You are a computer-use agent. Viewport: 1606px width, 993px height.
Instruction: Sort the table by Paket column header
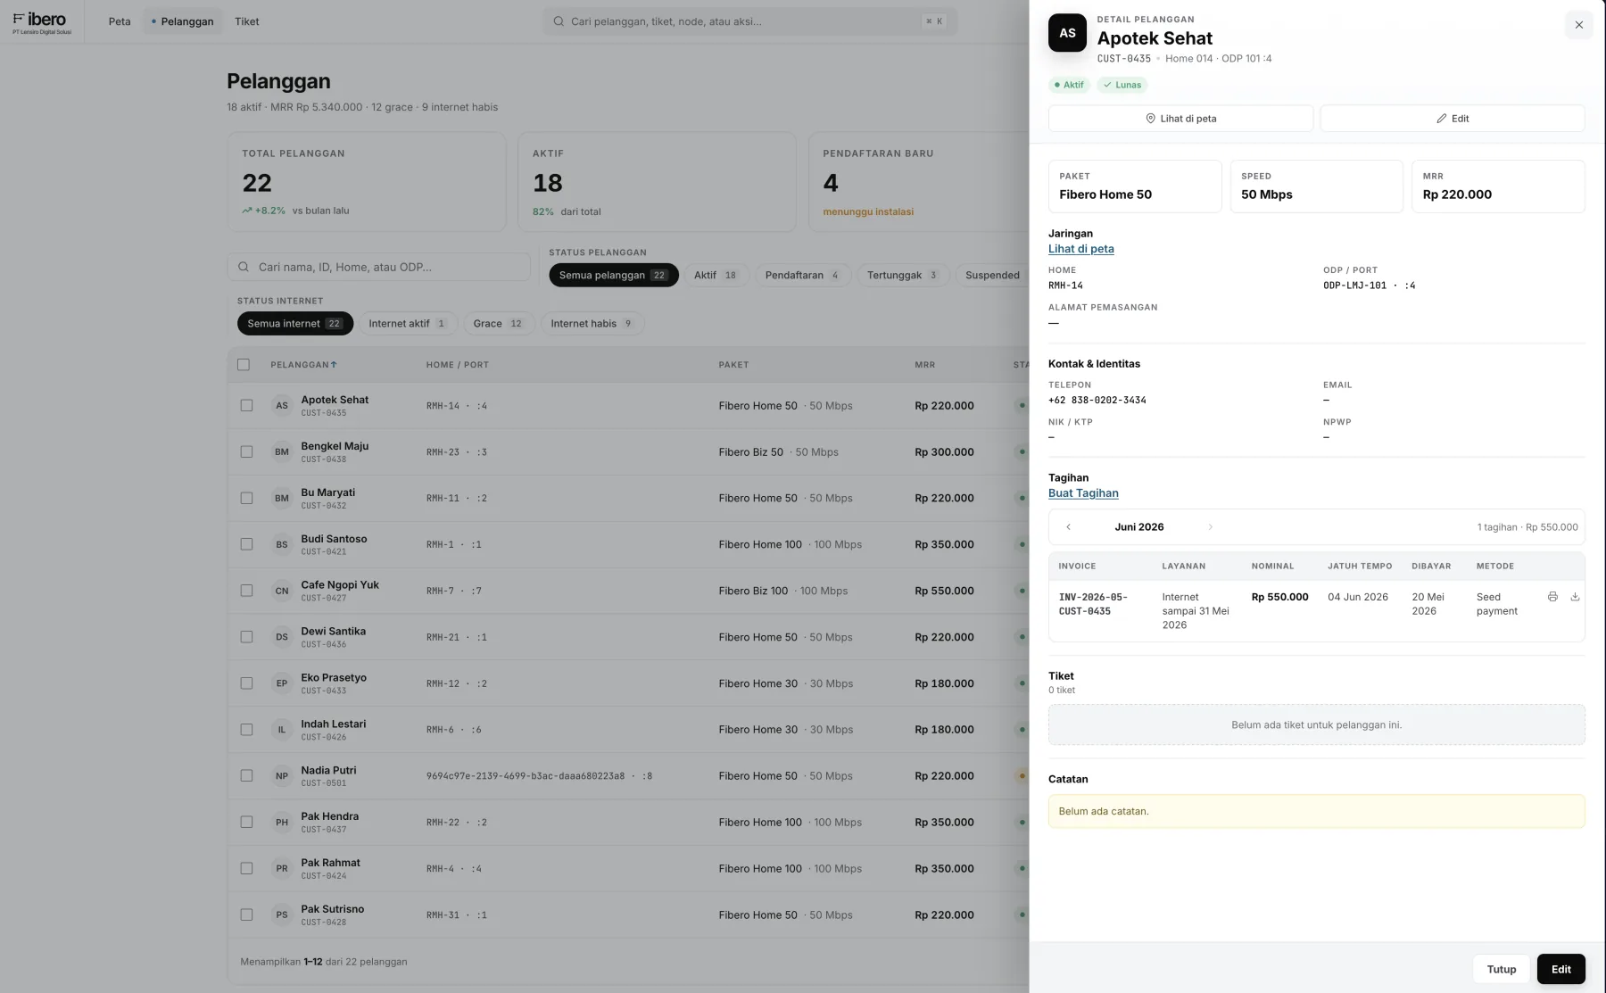point(733,365)
